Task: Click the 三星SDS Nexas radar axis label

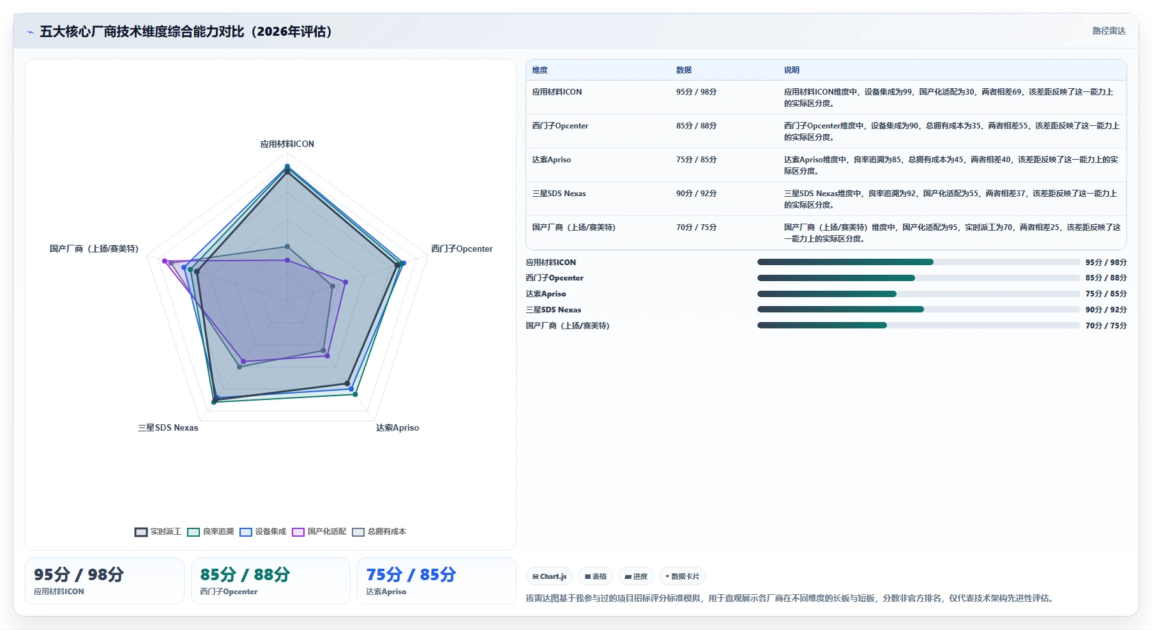Action: (168, 428)
